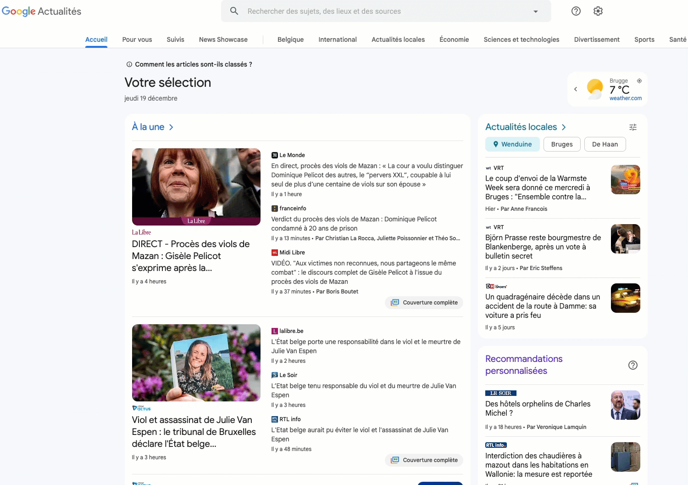Image resolution: width=688 pixels, height=485 pixels.
Task: Open 'Björn Prasse reste bourgmestre' article
Action: [543, 247]
